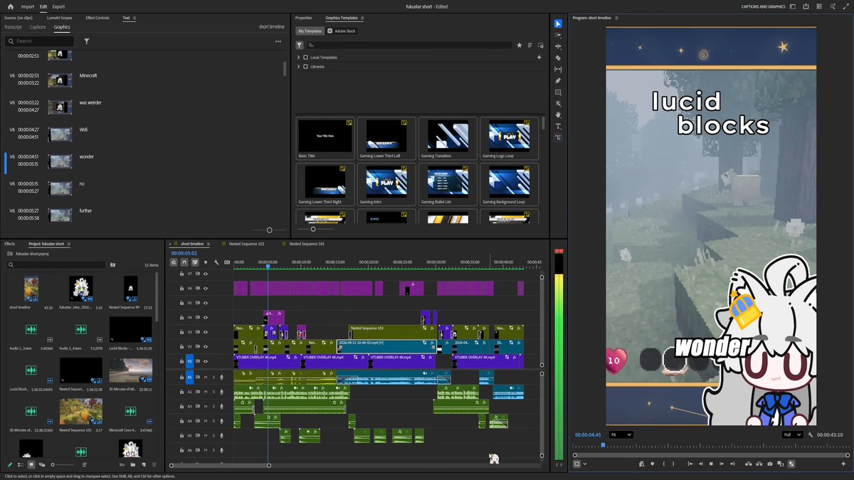Expand the Local Templates tree
The height and width of the screenshot is (480, 854).
[298, 57]
